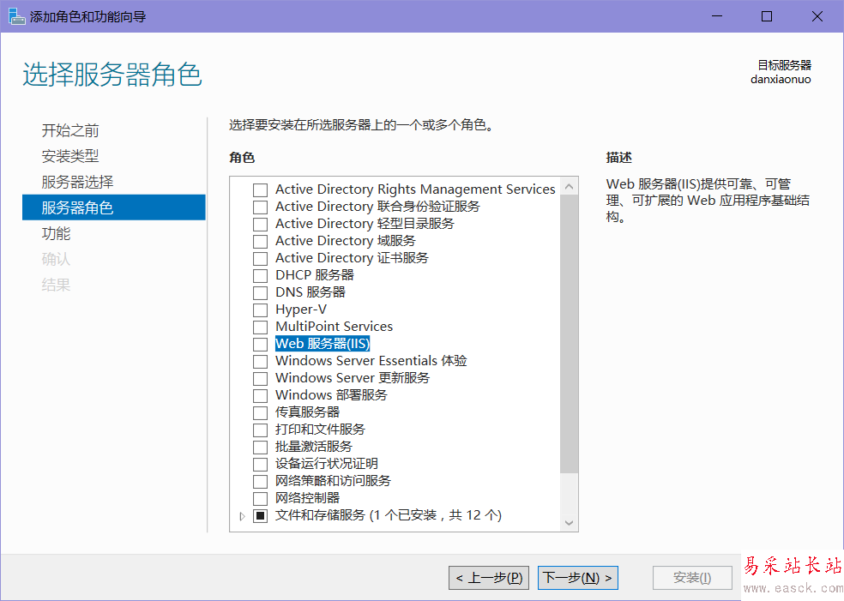Click the wizard server icon in title bar
The height and width of the screenshot is (601, 844).
click(16, 16)
